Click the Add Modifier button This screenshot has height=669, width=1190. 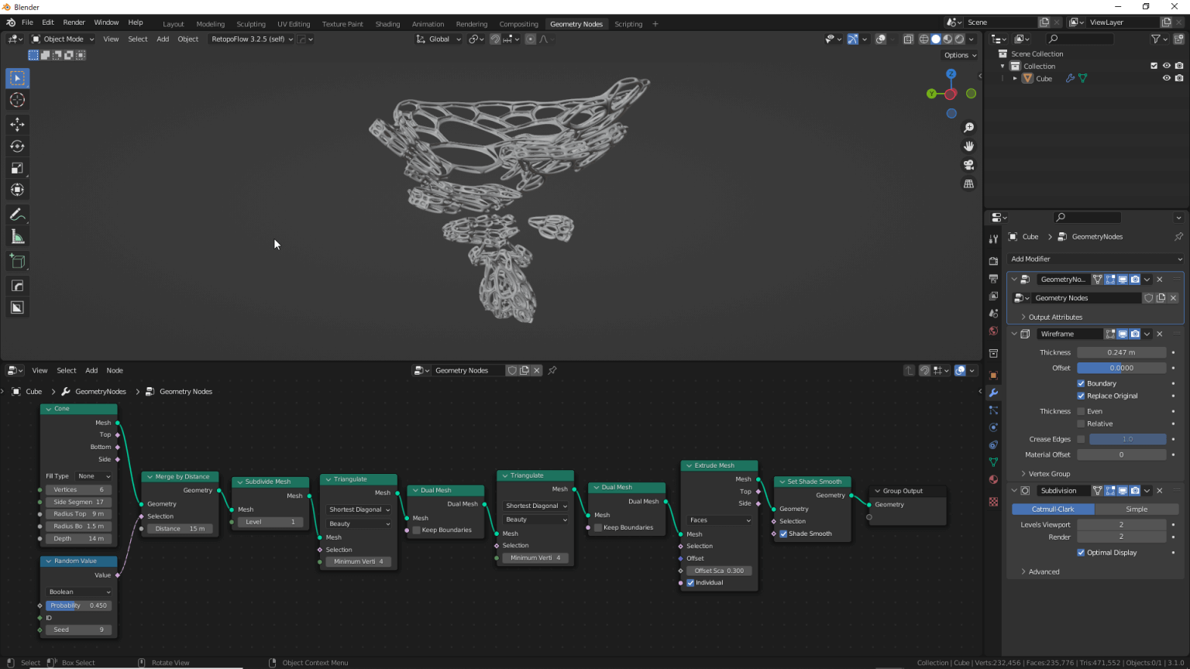coord(1095,259)
